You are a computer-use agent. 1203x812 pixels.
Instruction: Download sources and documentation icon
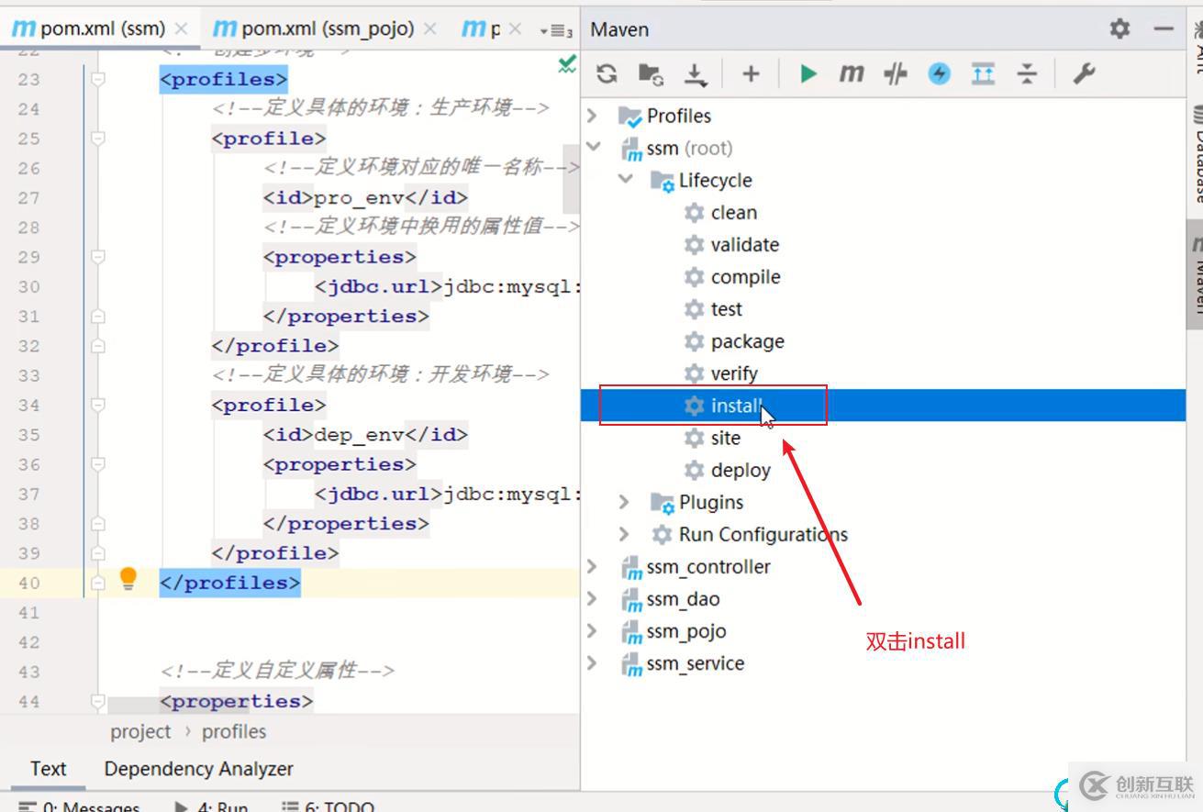pos(696,73)
